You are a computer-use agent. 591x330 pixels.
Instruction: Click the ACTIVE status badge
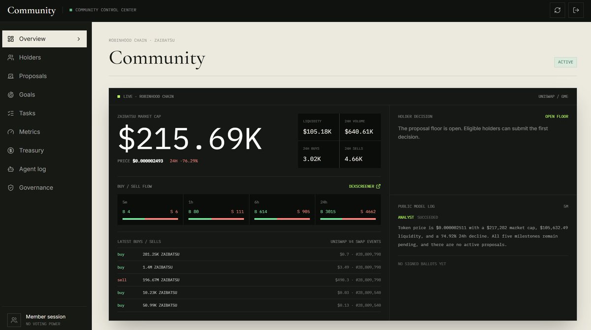pos(565,62)
